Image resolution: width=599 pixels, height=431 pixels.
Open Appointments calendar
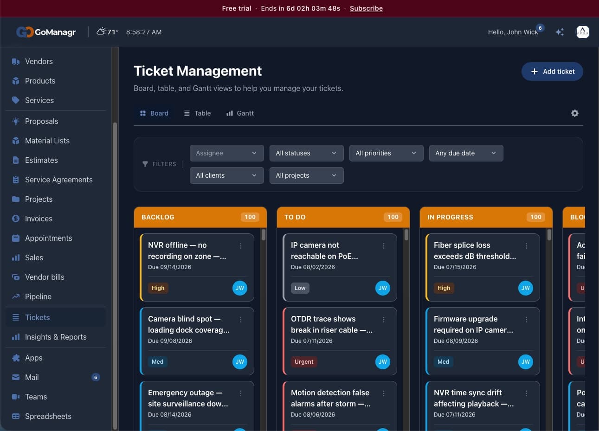click(56, 238)
